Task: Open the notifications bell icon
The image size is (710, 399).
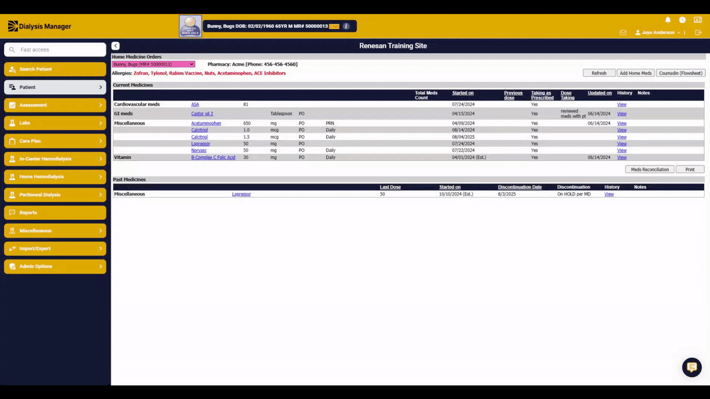Action: click(668, 20)
